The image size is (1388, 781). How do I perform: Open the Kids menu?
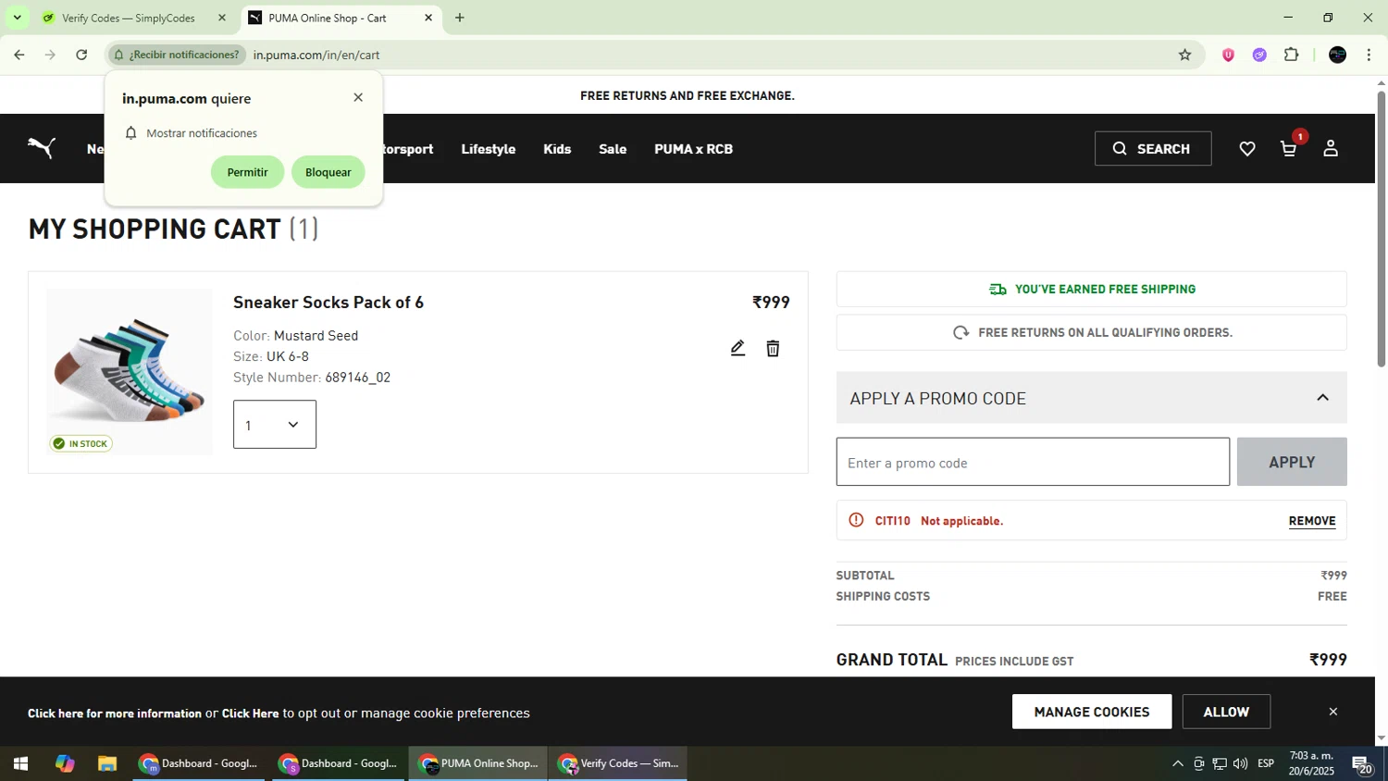coord(557,149)
